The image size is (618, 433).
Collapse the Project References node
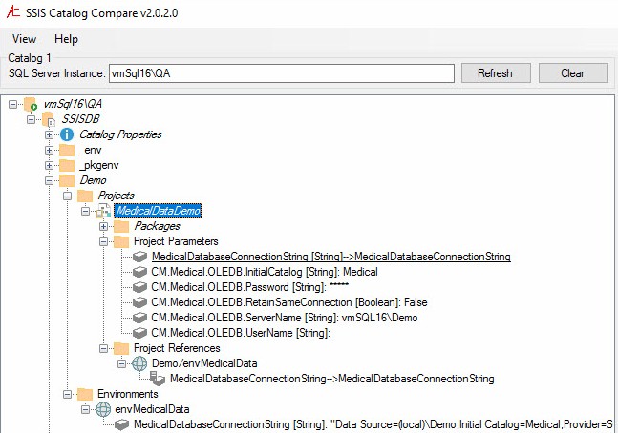[x=104, y=348]
